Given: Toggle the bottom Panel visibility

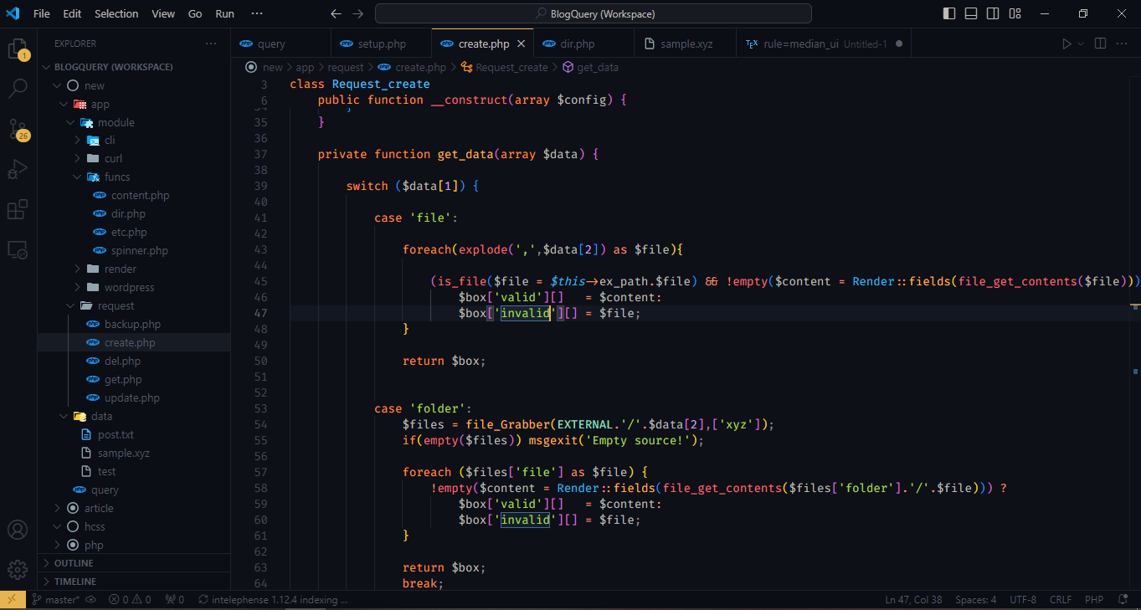Looking at the screenshot, I should 972,13.
